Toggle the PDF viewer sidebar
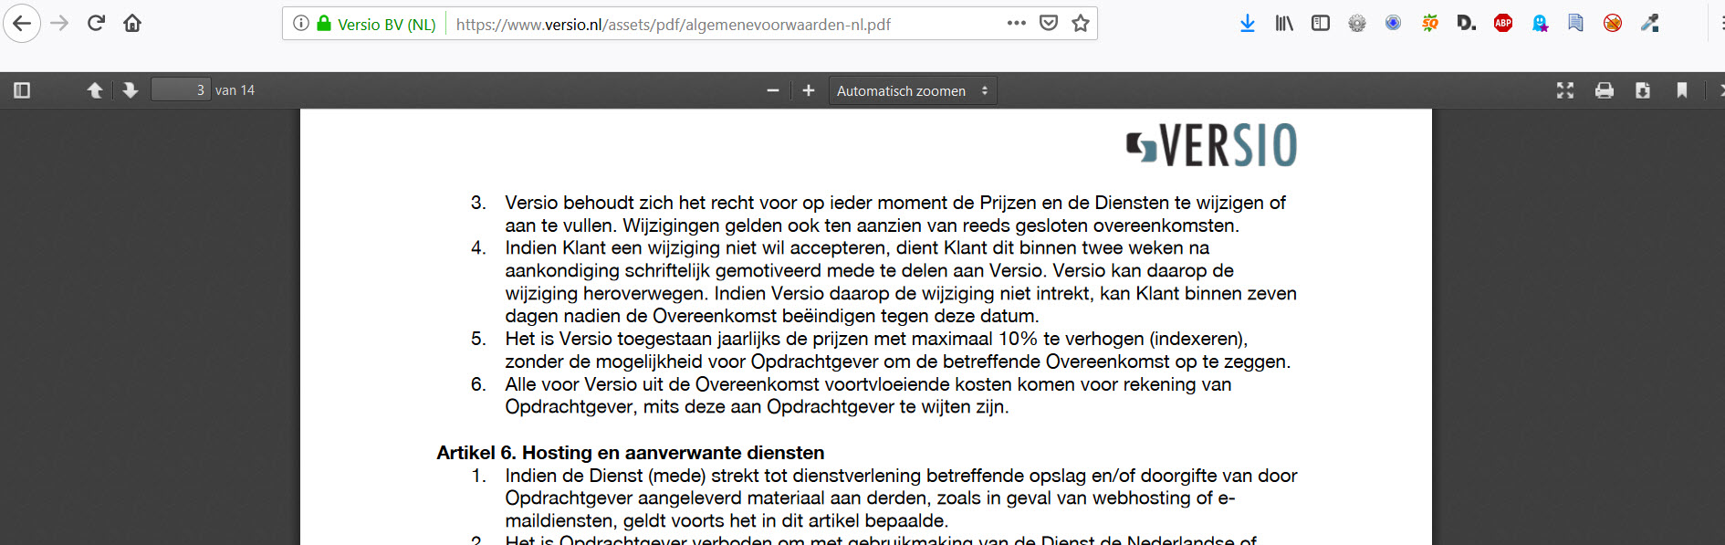1725x545 pixels. pyautogui.click(x=22, y=90)
